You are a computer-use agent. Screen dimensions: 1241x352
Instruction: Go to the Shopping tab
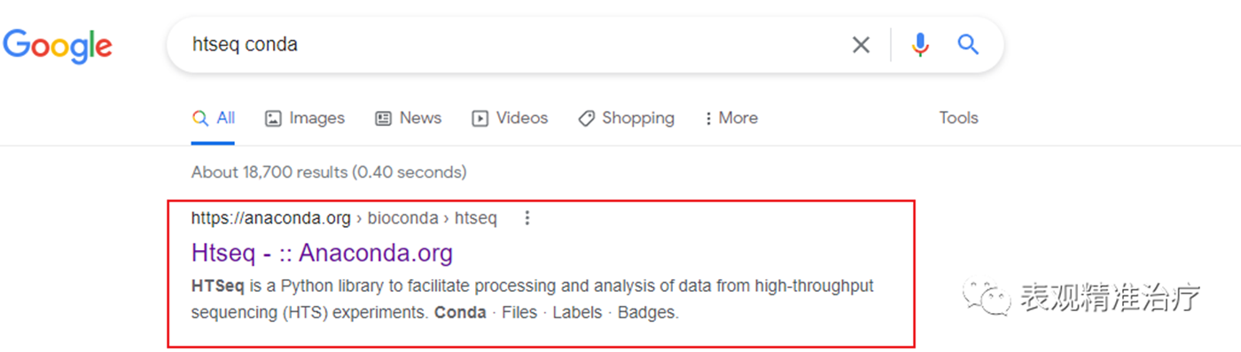(x=626, y=118)
